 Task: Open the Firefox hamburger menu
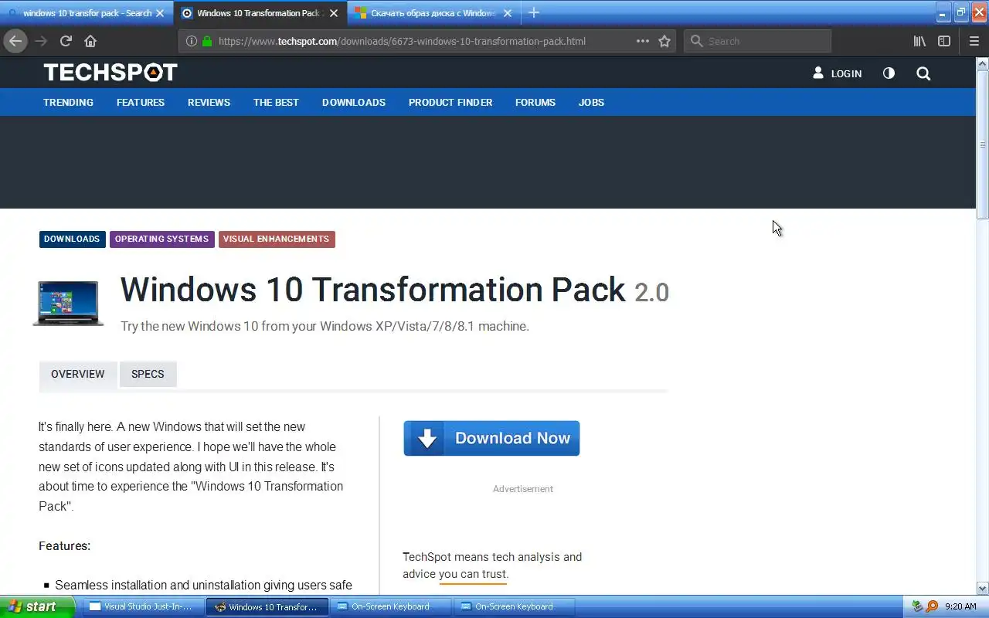(x=974, y=41)
